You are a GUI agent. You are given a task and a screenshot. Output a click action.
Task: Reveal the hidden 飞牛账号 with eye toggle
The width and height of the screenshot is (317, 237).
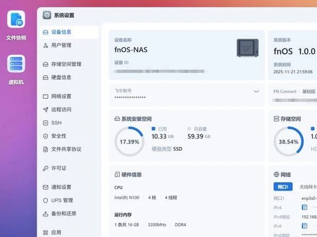256,91
